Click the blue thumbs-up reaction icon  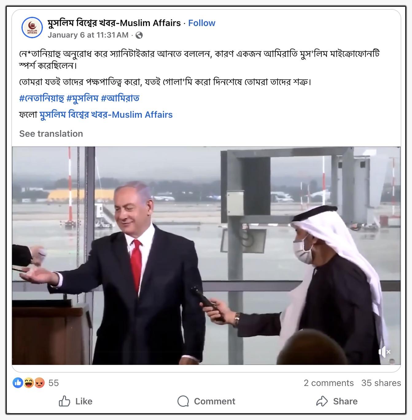18,383
